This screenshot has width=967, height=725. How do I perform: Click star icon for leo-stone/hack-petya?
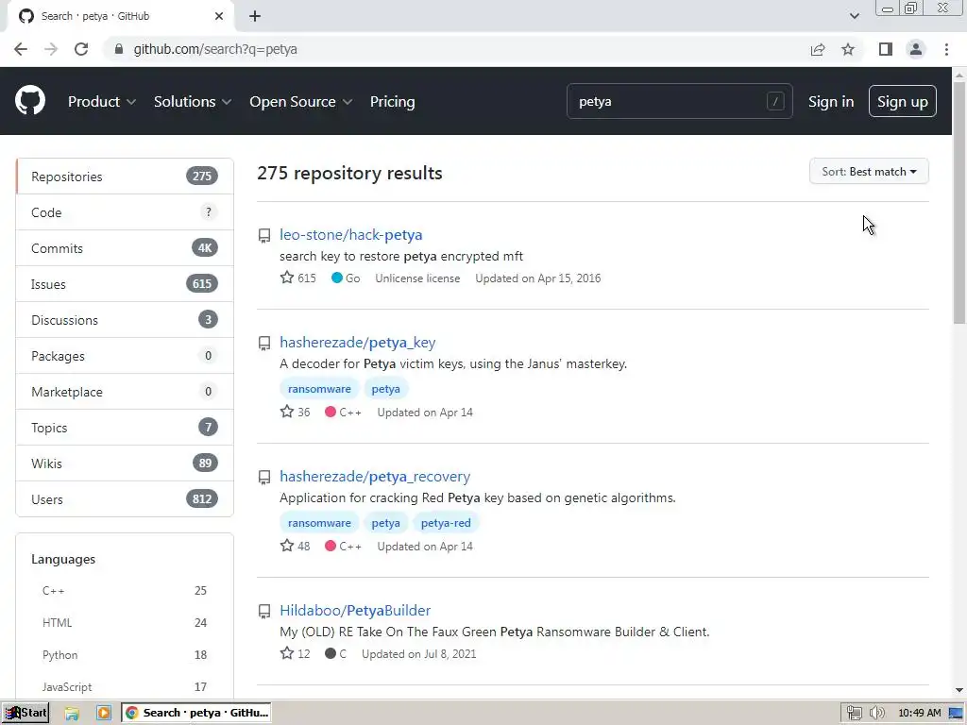[287, 278]
